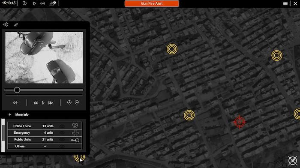Select the top-right yellow sensor marker

277,55
